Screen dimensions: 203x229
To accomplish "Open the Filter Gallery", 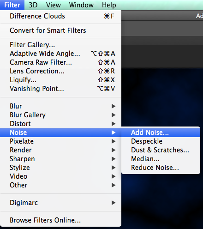I will tap(60, 45).
